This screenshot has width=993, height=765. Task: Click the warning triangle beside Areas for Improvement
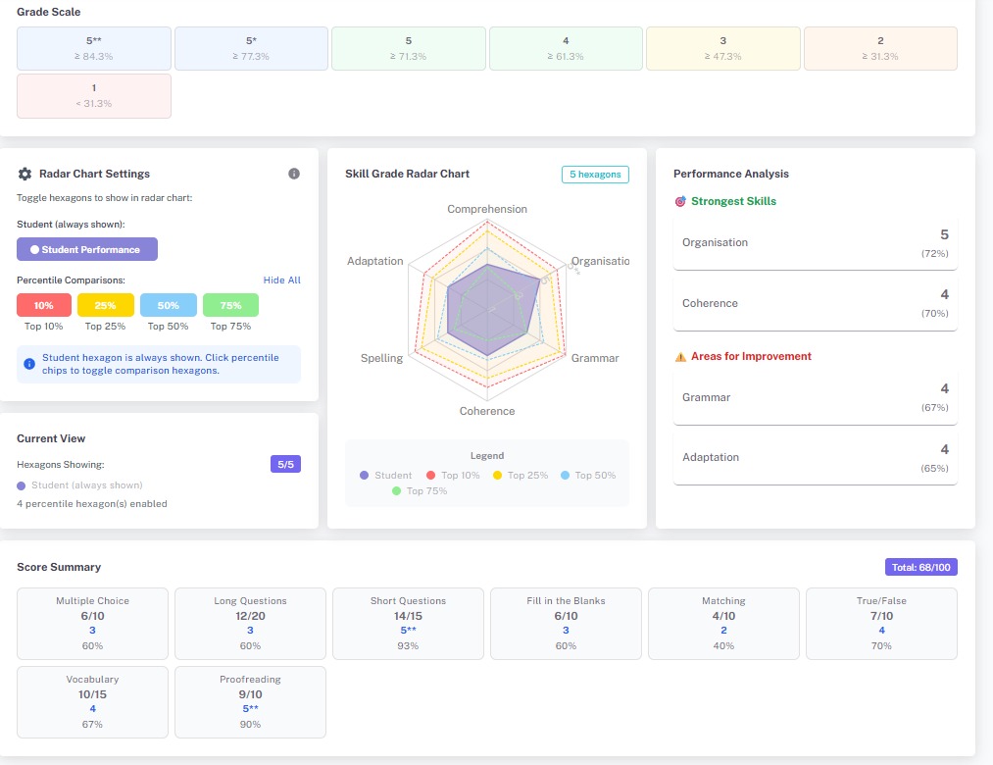[679, 356]
